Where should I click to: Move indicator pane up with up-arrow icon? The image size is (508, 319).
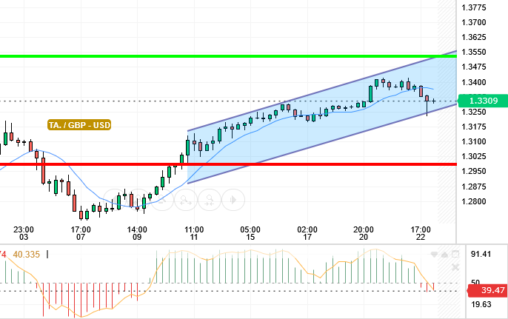444,255
